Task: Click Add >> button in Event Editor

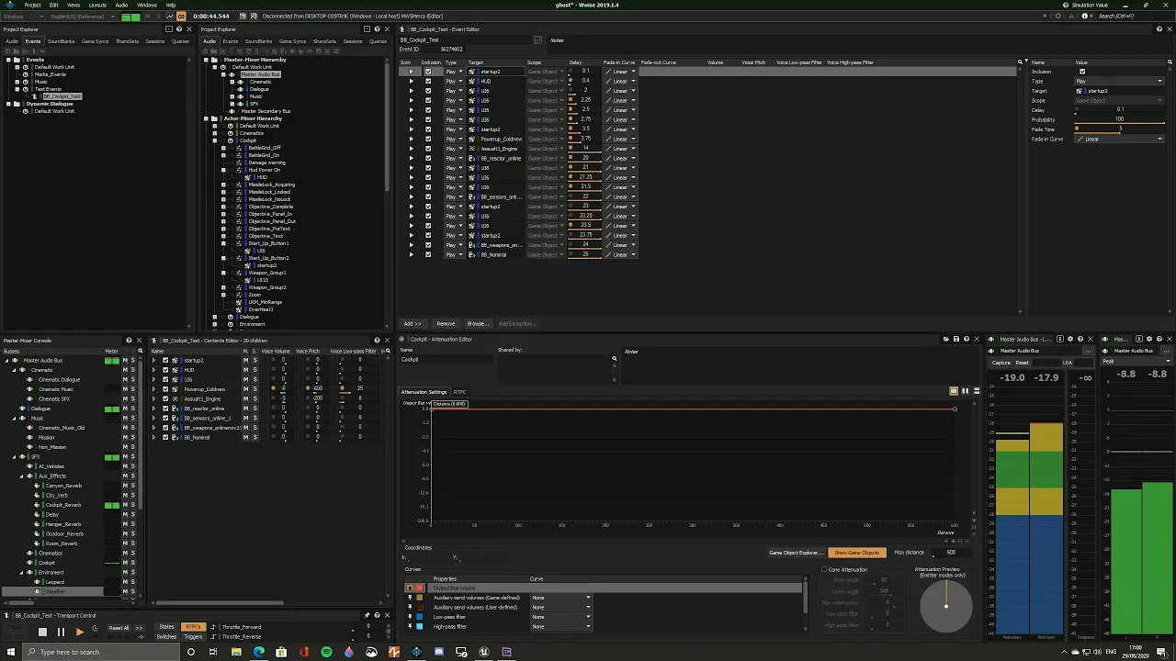Action: click(x=413, y=323)
